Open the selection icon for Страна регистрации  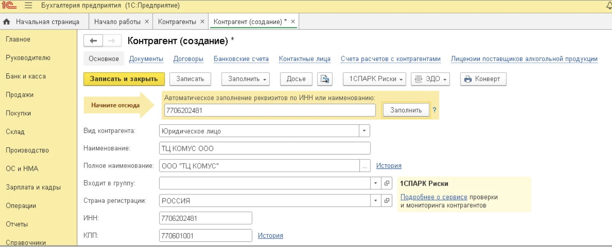(x=387, y=201)
